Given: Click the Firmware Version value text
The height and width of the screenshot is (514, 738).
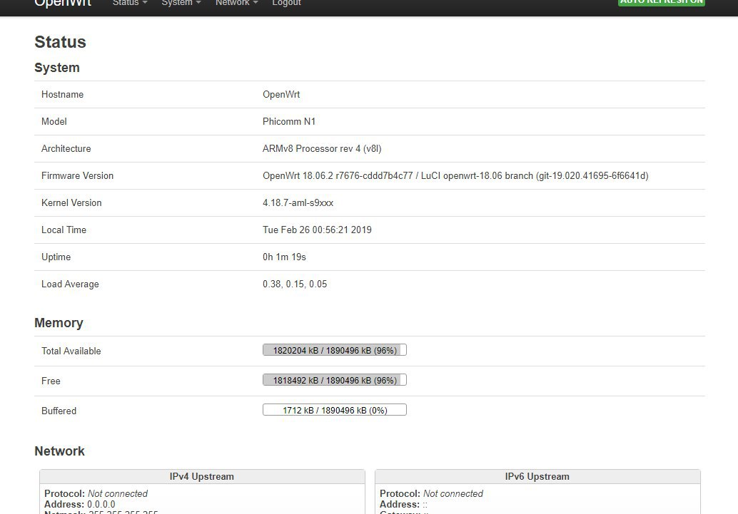Looking at the screenshot, I should tap(455, 175).
